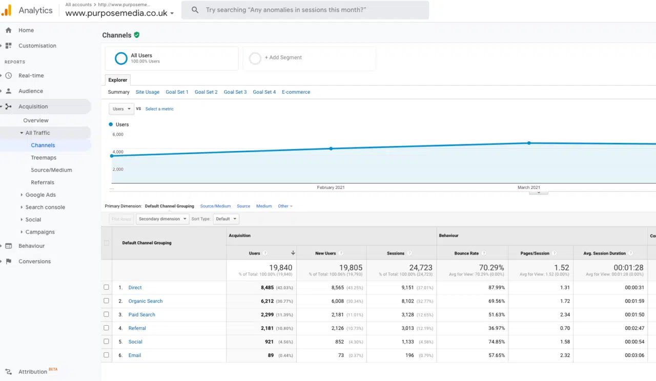Click the All Users segment circle
656x381 pixels.
click(121, 58)
